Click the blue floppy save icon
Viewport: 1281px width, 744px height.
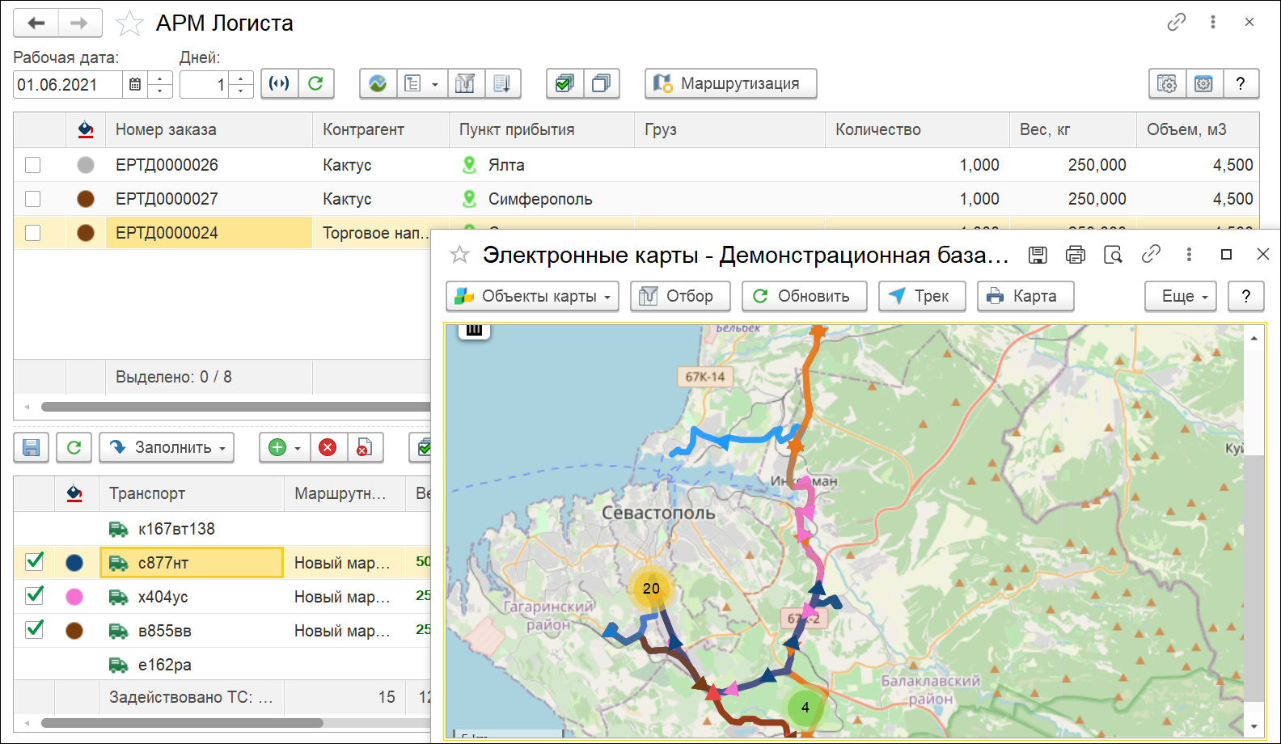[x=32, y=447]
